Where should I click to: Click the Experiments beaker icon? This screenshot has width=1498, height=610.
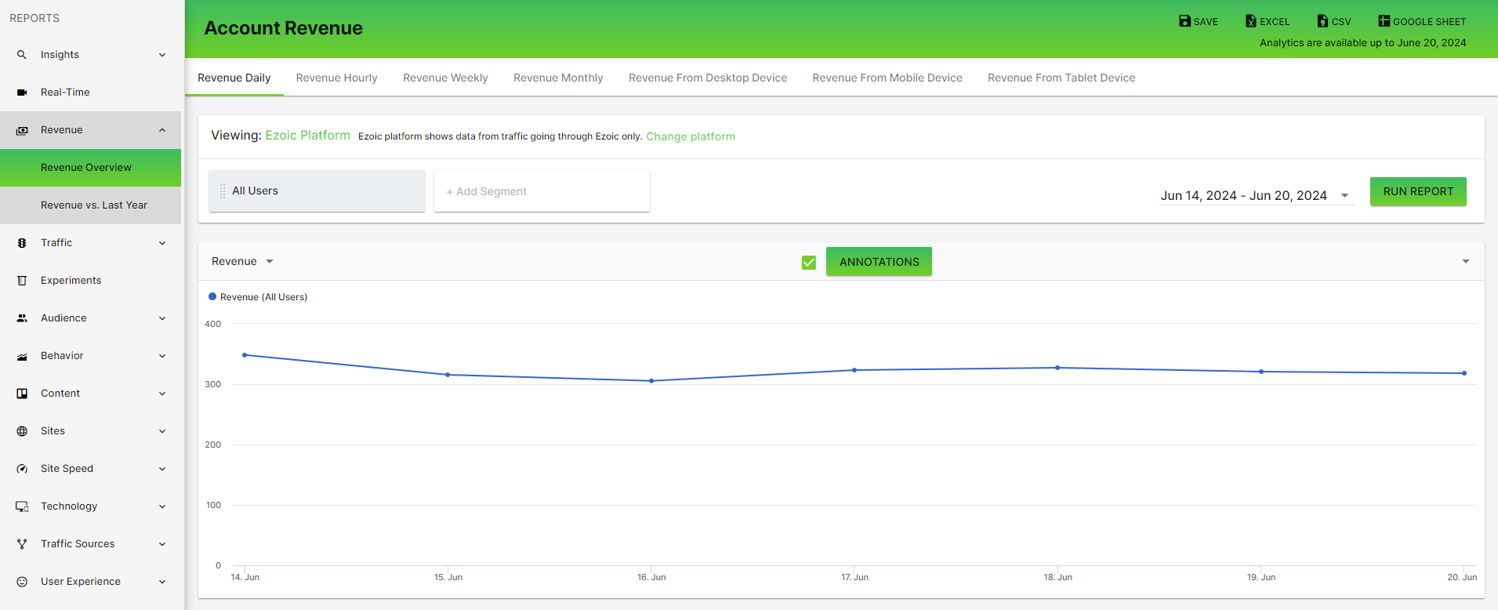[22, 281]
